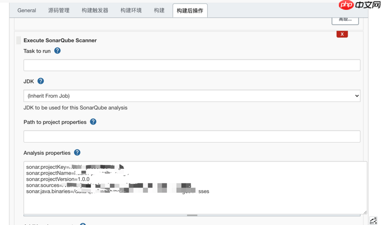Image resolution: width=381 pixels, height=225 pixels.
Task: Open help for Path to project properties
Action: pos(93,122)
